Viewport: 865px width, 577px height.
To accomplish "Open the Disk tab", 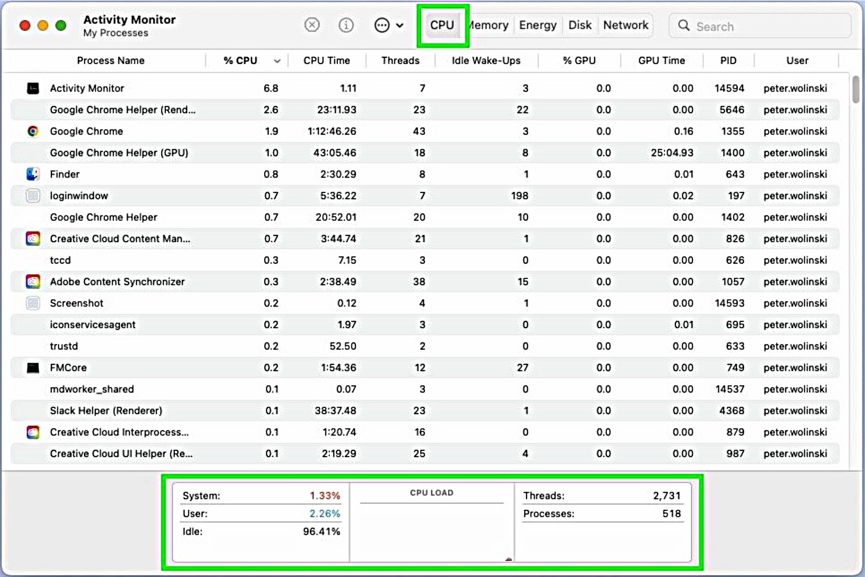I will point(580,25).
